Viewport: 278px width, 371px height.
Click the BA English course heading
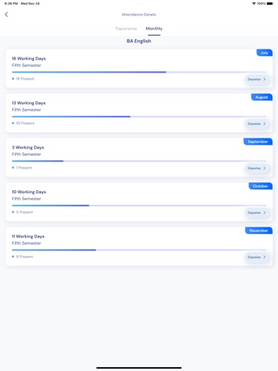(x=139, y=41)
